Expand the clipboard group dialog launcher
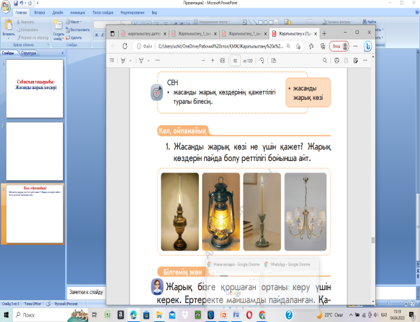 48,45
